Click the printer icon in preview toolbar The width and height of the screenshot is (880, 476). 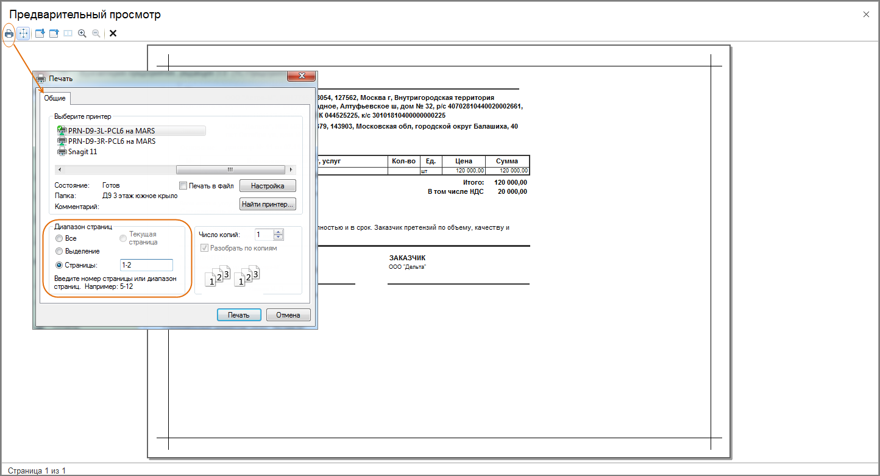click(x=9, y=33)
